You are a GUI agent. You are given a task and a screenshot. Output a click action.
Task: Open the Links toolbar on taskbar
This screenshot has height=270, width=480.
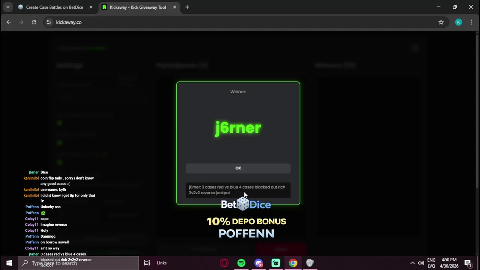tap(162, 263)
